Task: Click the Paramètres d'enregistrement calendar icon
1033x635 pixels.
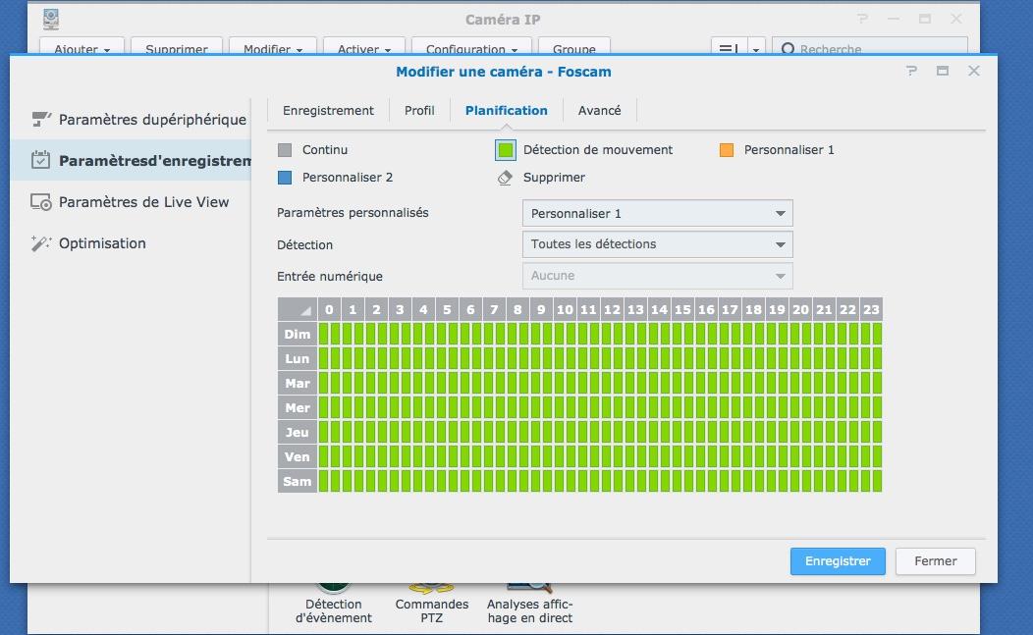Action: [x=40, y=160]
